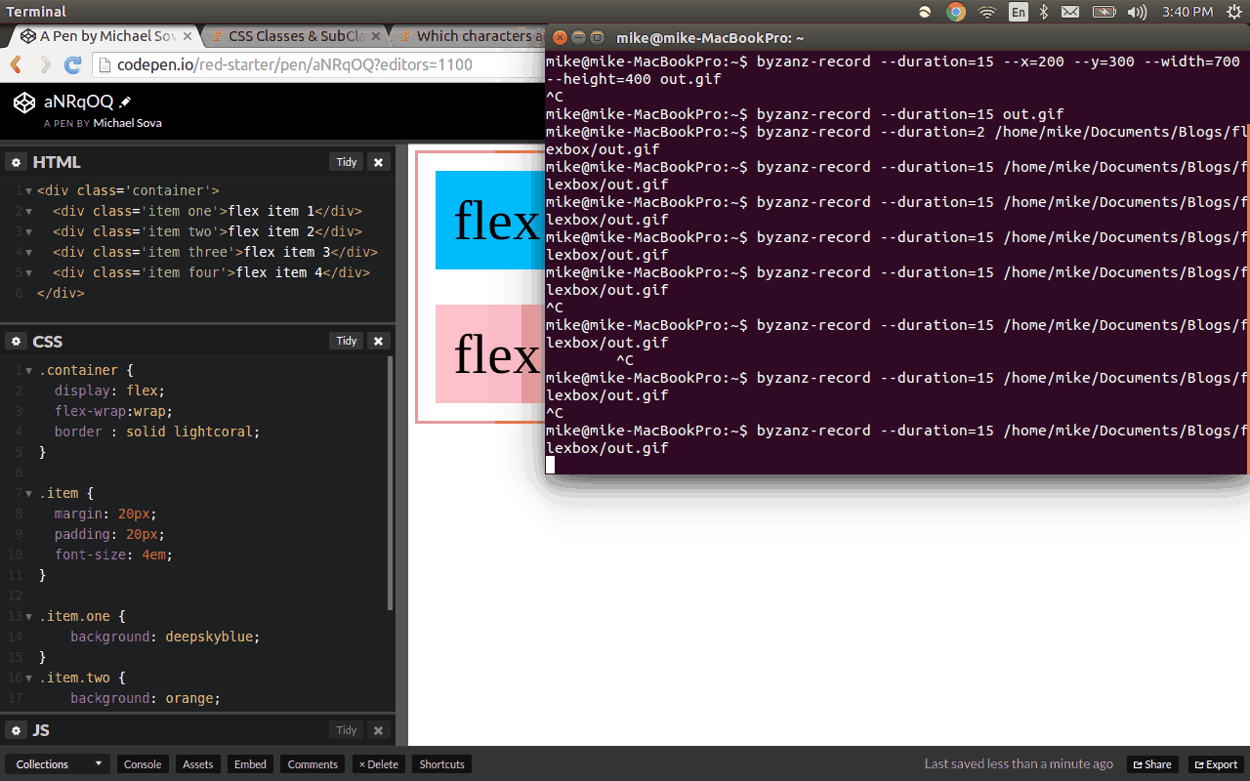
Task: Open the system gear session menu
Action: pos(1232,12)
